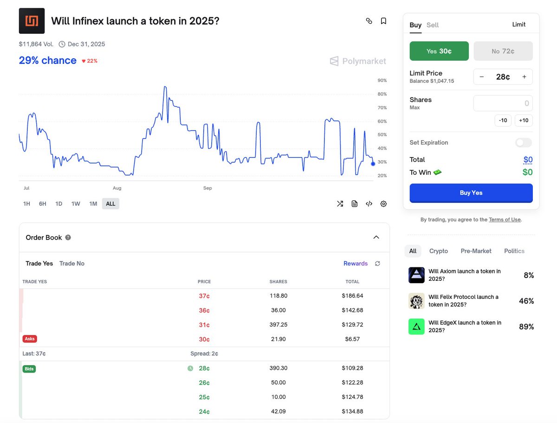Collapse the Order Book section
Image resolution: width=557 pixels, height=423 pixels.
tap(376, 238)
